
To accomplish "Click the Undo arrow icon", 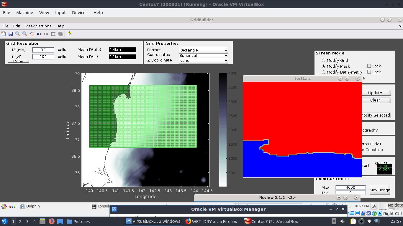I will (x=39, y=34).
